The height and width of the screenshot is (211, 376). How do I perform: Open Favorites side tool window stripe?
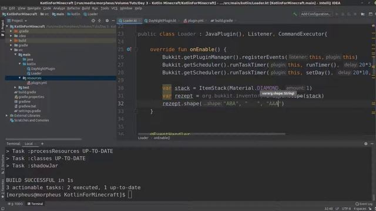[2, 189]
